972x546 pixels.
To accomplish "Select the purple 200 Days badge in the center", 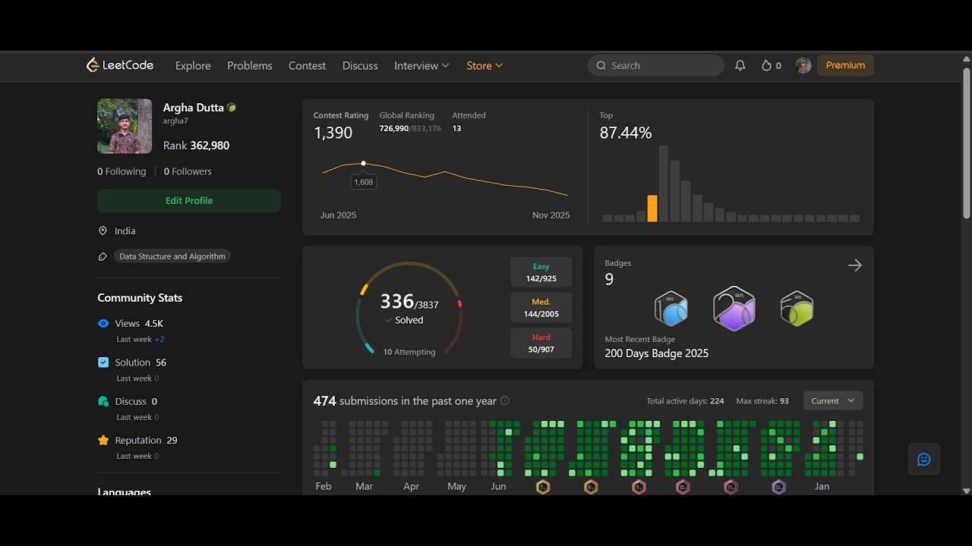I will tap(734, 309).
